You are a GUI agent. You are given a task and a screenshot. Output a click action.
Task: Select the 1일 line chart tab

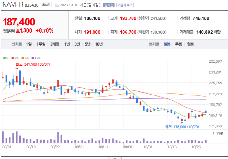tap(29, 44)
